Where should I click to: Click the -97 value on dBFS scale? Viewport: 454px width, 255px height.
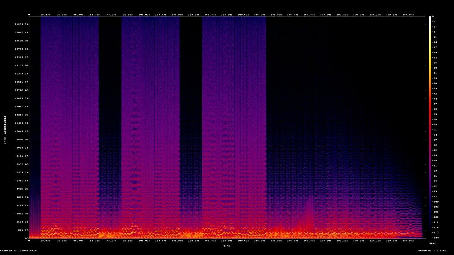434,197
